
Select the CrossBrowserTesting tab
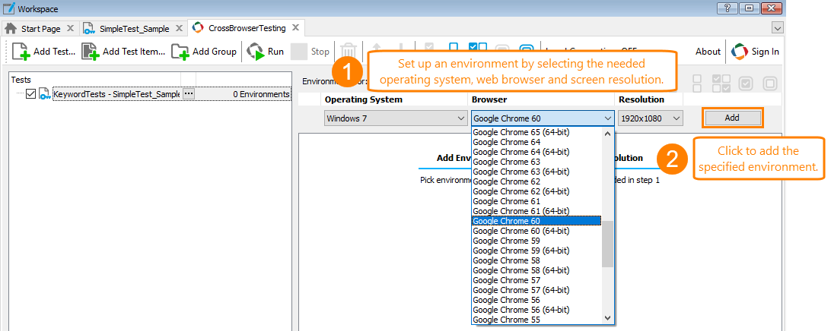click(239, 28)
